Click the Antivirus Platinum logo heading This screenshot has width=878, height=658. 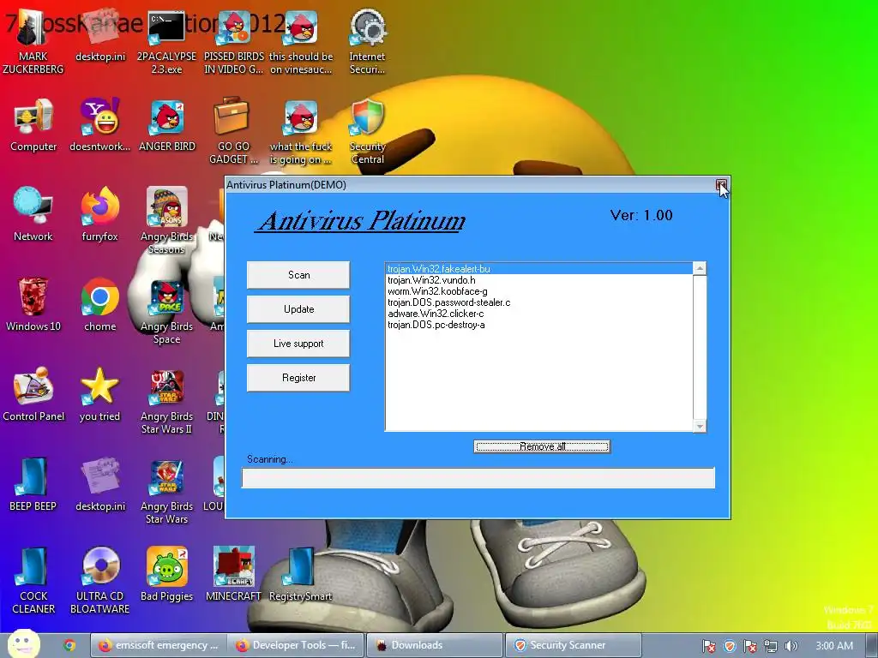point(362,220)
